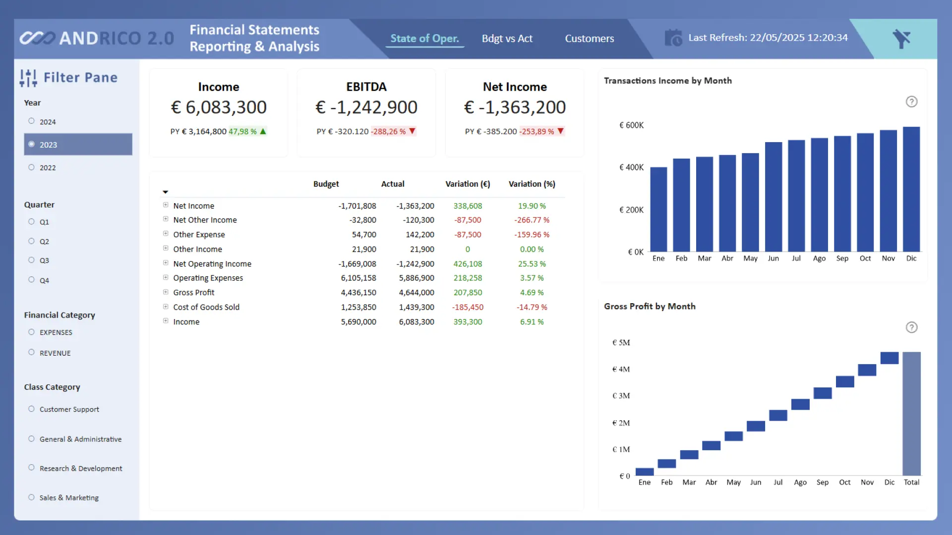Click the Andrico infinity logo

[37, 38]
